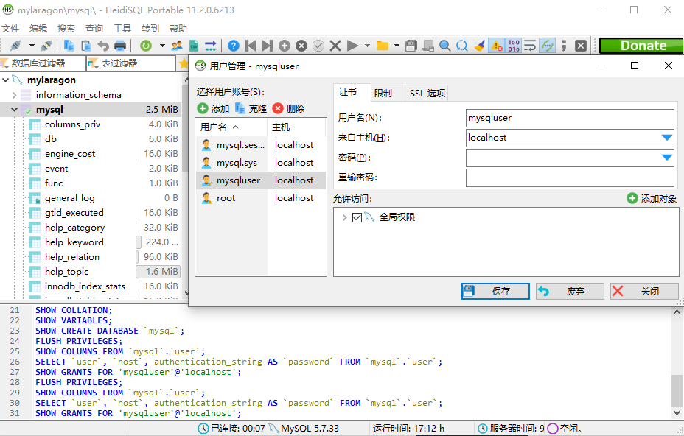Viewport: 684px width, 436px height.
Task: Click the insert row plus icon
Action: tap(285, 46)
